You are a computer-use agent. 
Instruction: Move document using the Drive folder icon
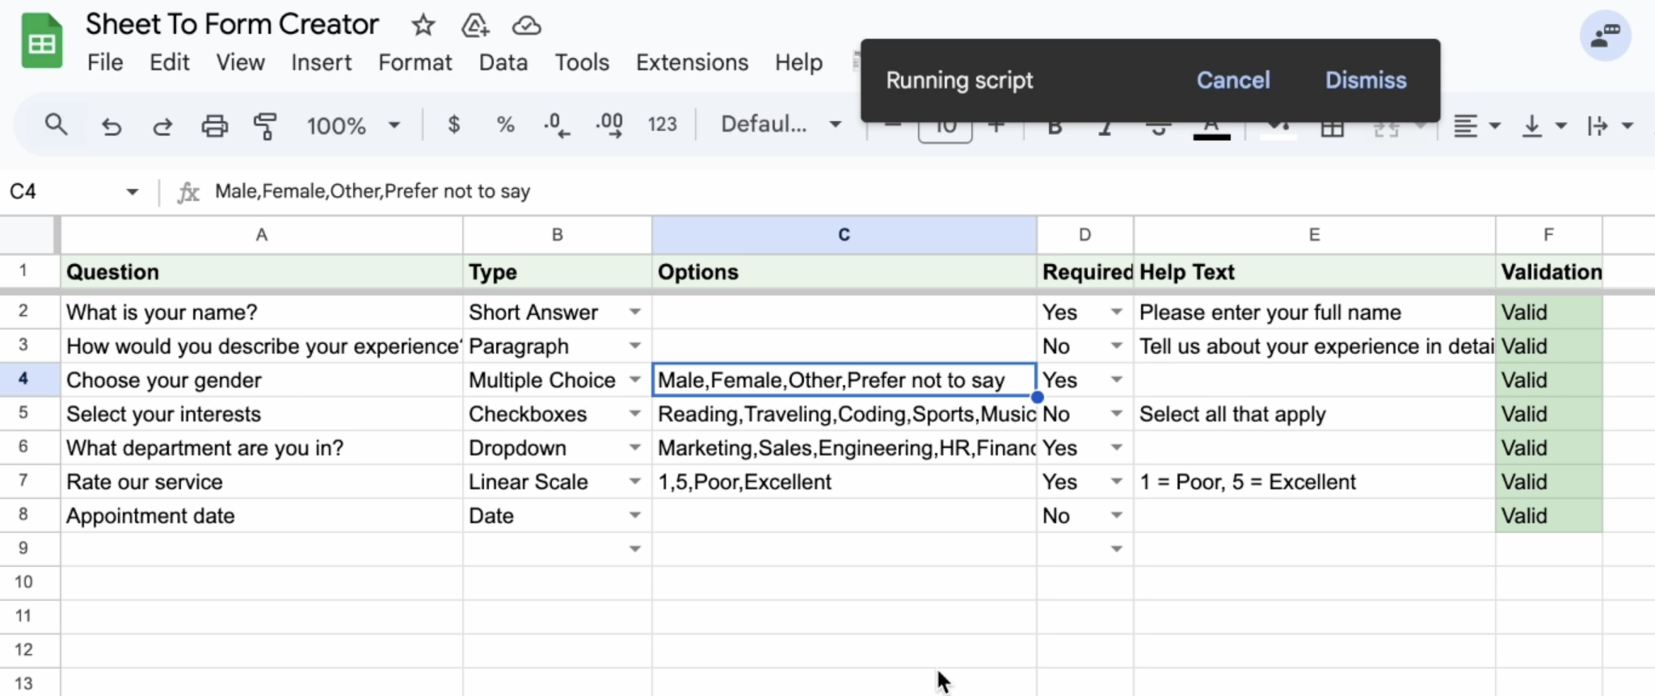[474, 26]
